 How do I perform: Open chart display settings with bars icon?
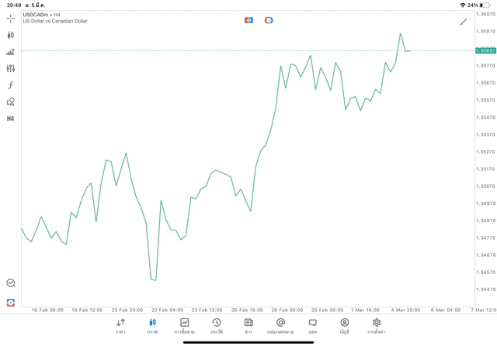(x=10, y=52)
